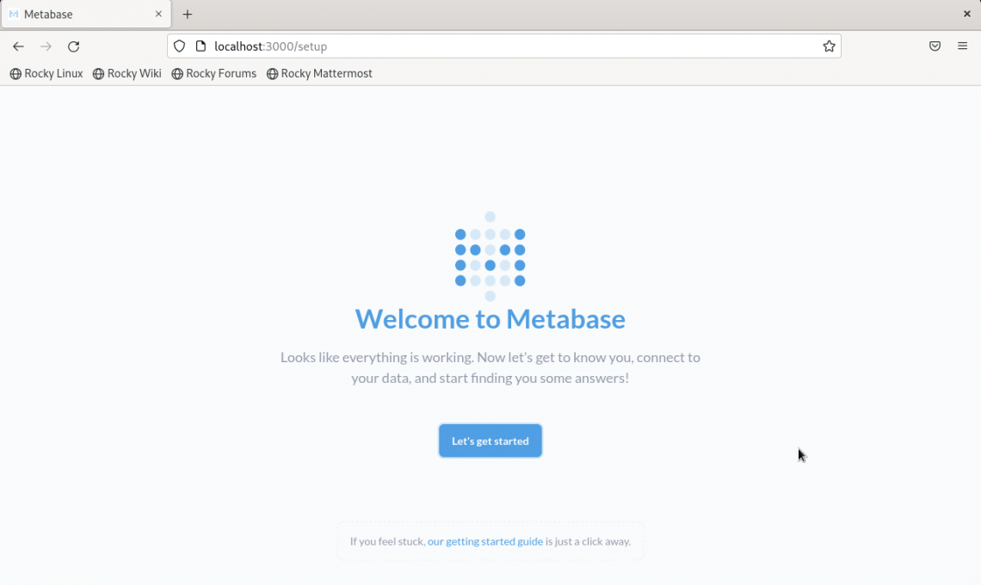This screenshot has height=585, width=981.
Task: Open a new browser tab
Action: (x=188, y=14)
